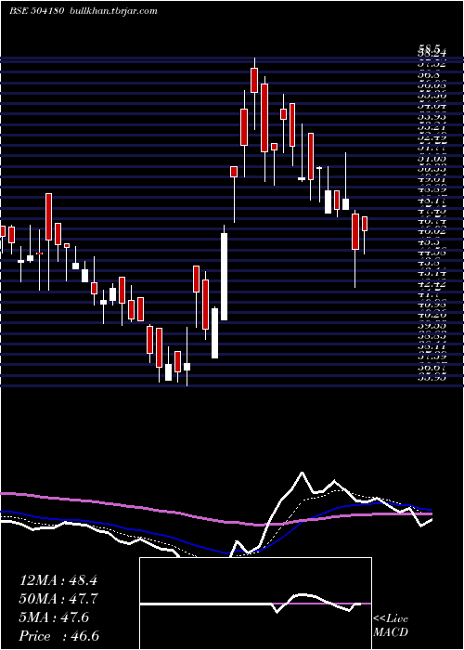Image resolution: width=464 pixels, height=650 pixels.
Task: Click the BSE 504180 chart title
Action: [36, 11]
